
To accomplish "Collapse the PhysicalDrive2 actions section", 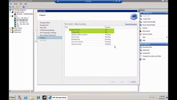I will 167,44.
